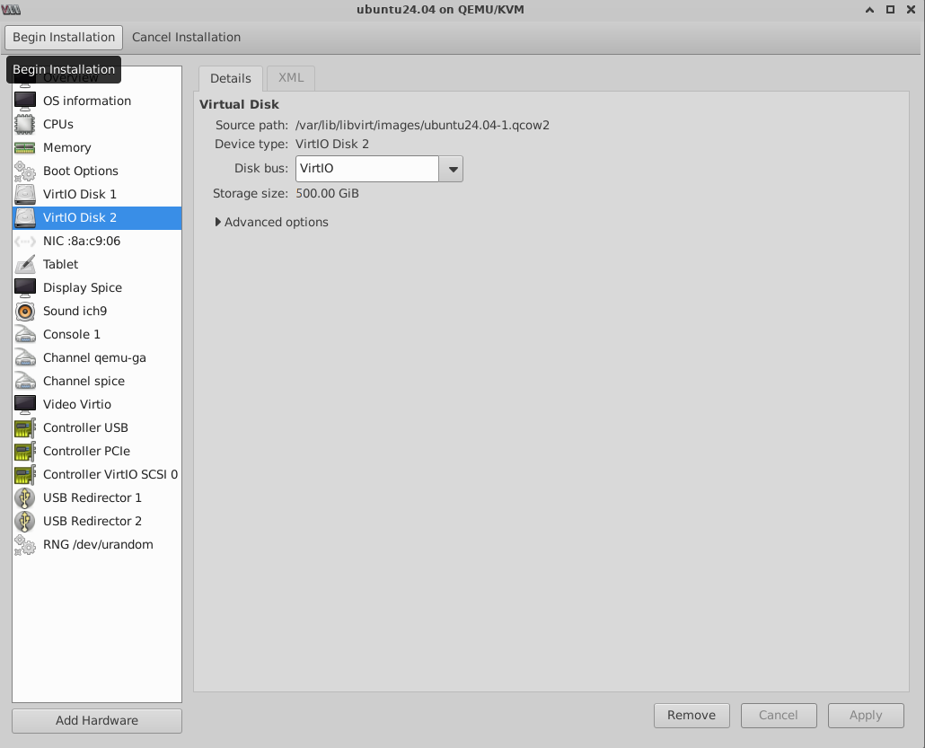This screenshot has height=748, width=925.
Task: Expand the Advanced options section
Action: pos(271,222)
